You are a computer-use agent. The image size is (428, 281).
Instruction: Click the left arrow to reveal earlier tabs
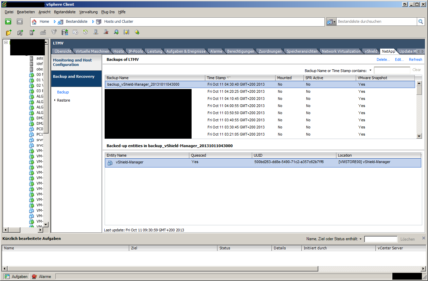coord(418,51)
